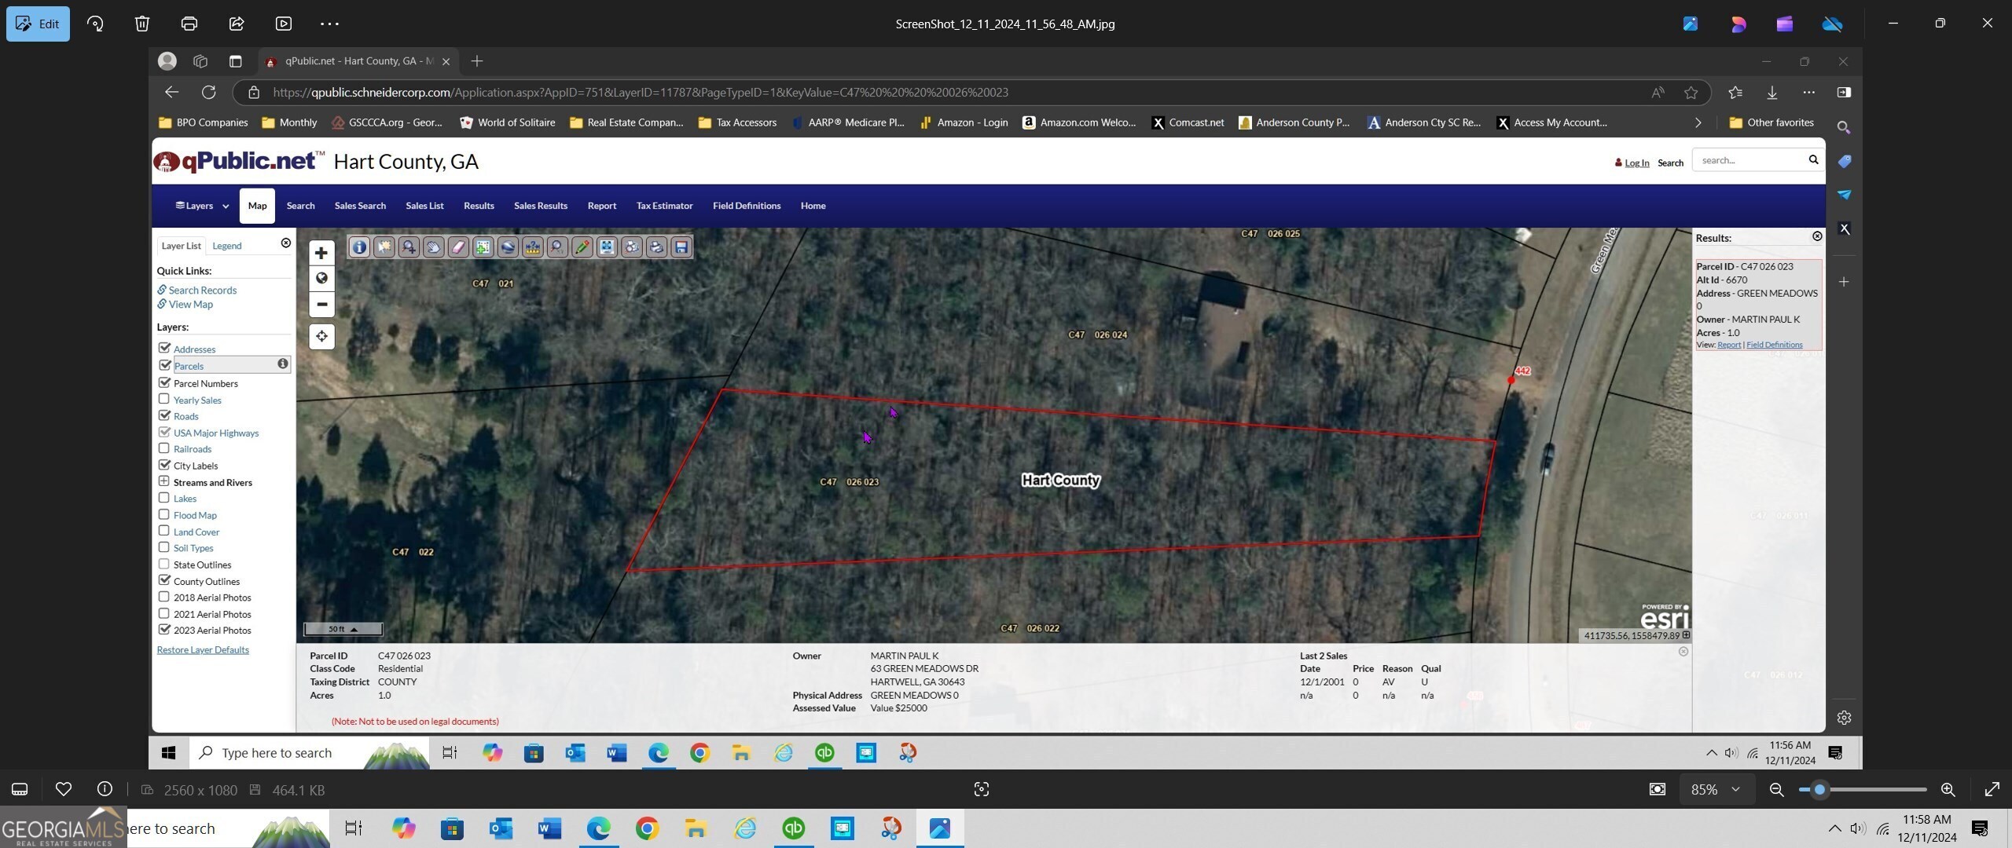Select the Identify info tool in map toolbar

point(359,247)
